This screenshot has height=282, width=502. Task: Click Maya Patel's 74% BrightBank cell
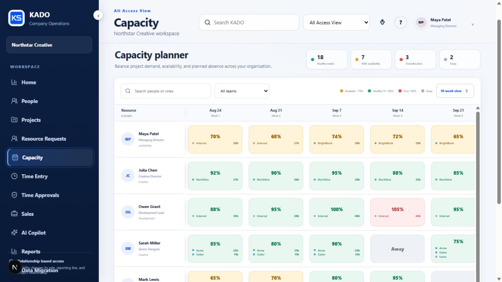337,139
